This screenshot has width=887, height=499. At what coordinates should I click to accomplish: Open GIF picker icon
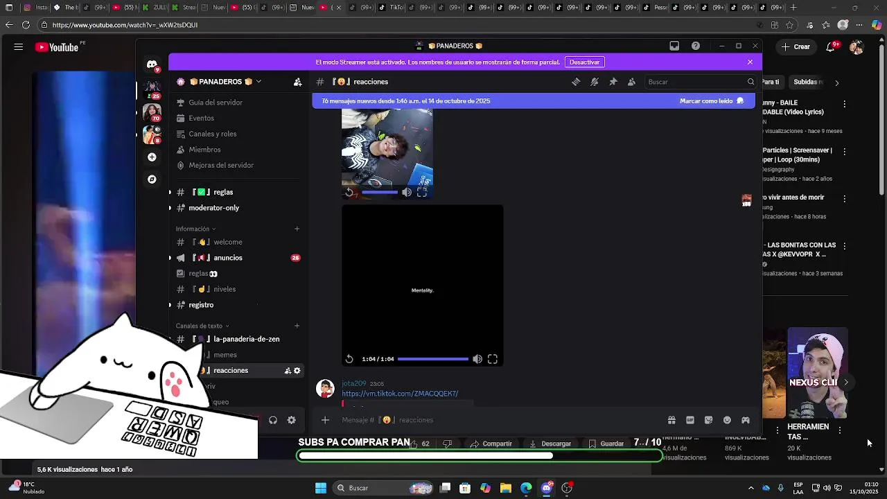click(690, 420)
